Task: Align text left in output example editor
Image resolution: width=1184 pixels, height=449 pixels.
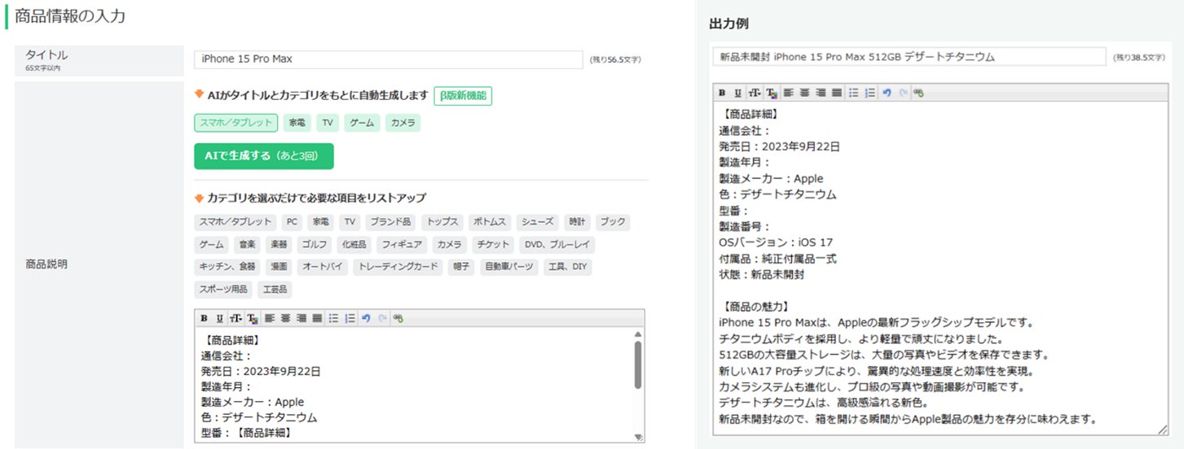Action: point(789,93)
